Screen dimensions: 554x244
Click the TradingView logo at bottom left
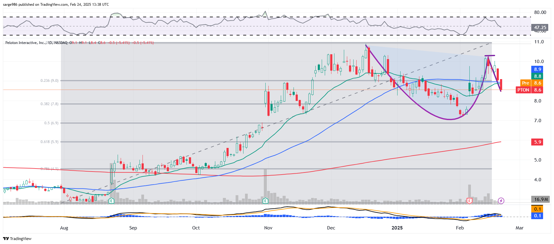(17, 239)
